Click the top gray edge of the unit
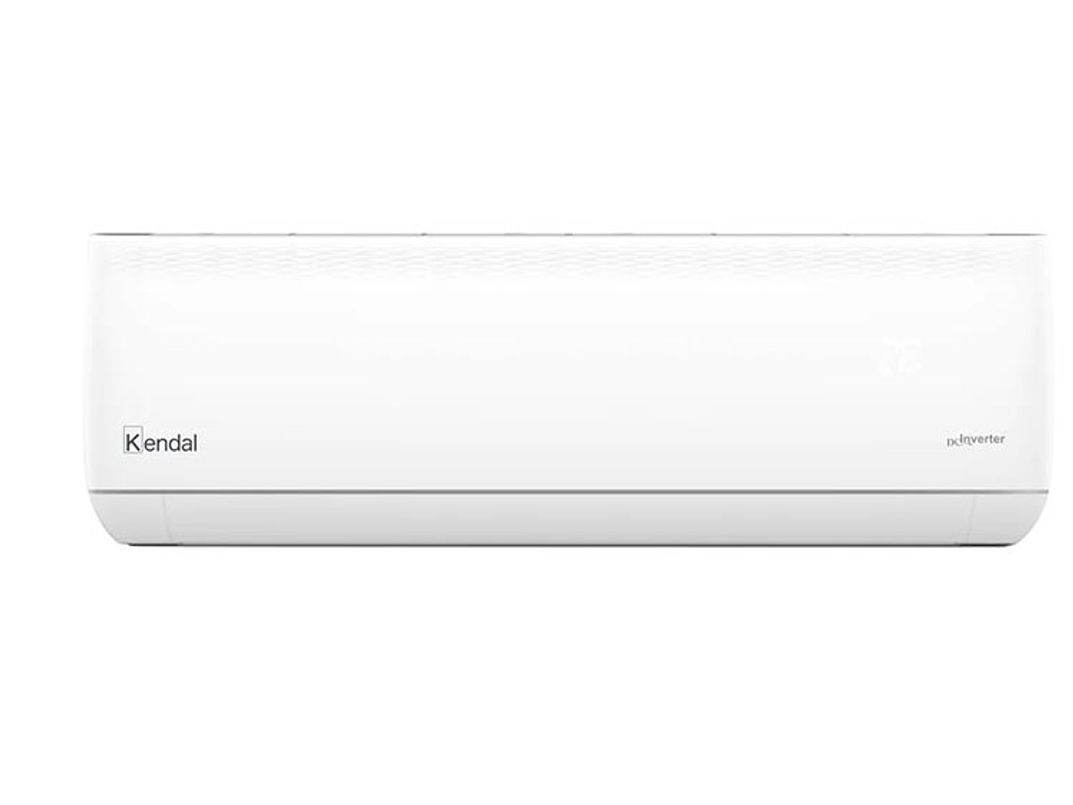Image resolution: width=1073 pixels, height=805 pixels. [x=568, y=234]
